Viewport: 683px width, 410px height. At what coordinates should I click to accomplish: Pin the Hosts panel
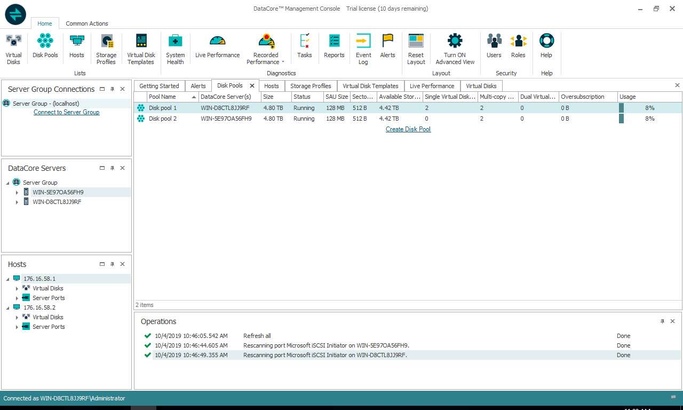[x=112, y=264]
